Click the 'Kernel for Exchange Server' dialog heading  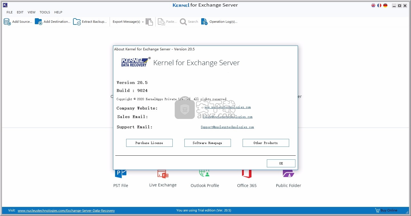[x=196, y=63]
